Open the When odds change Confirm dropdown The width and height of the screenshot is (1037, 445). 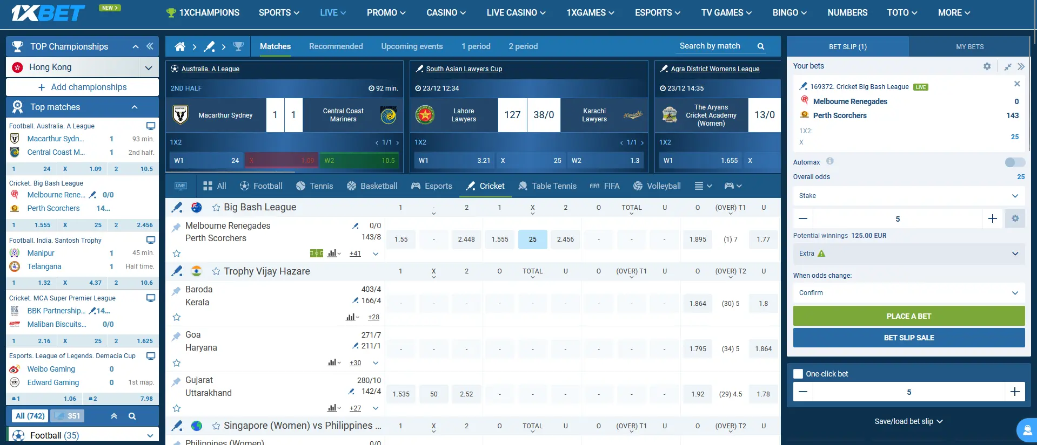[908, 293]
